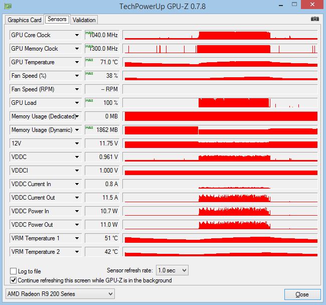Click the -- RPM fan reading
This screenshot has width=326, height=305.
(102, 89)
